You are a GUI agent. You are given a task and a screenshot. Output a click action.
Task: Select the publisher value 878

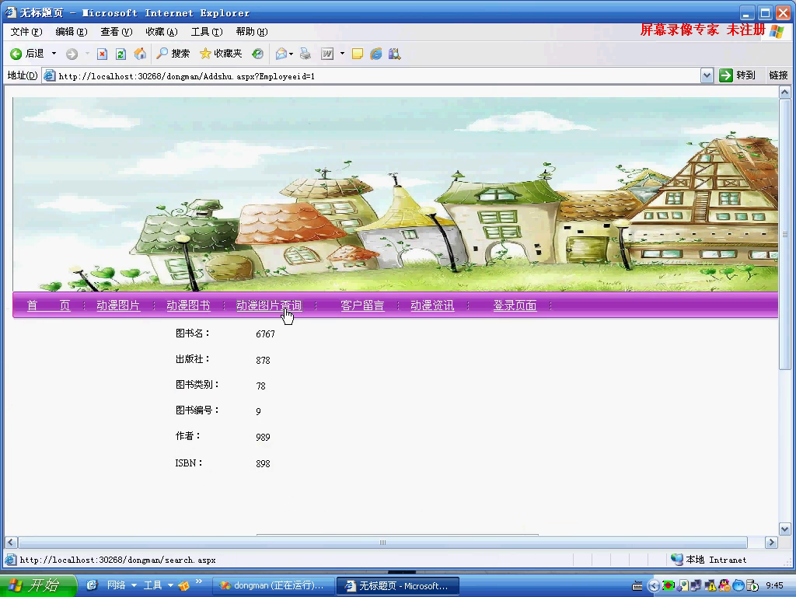coord(263,361)
